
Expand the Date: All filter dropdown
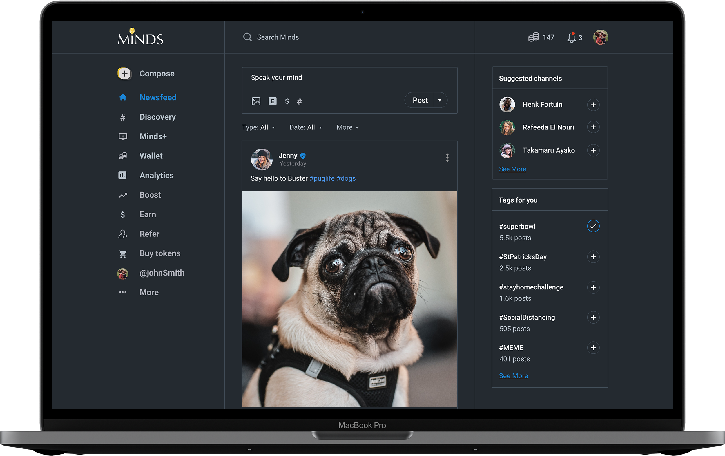[305, 127]
